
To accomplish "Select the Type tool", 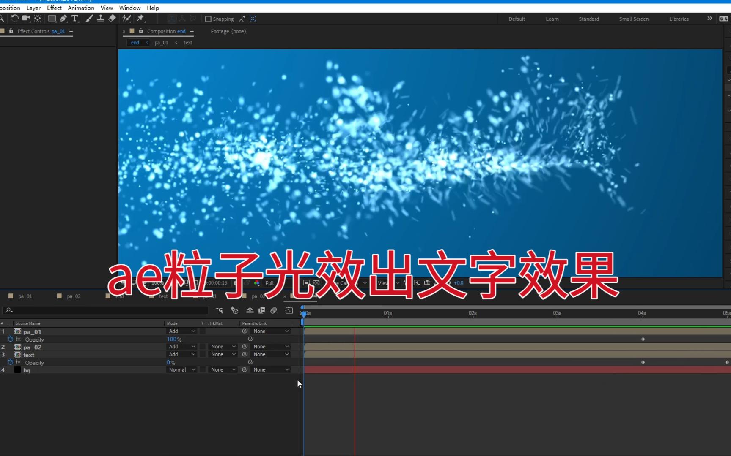I will (75, 18).
